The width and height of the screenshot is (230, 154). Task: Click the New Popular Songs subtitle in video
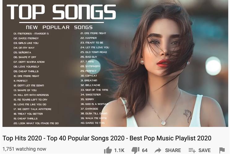59,27
